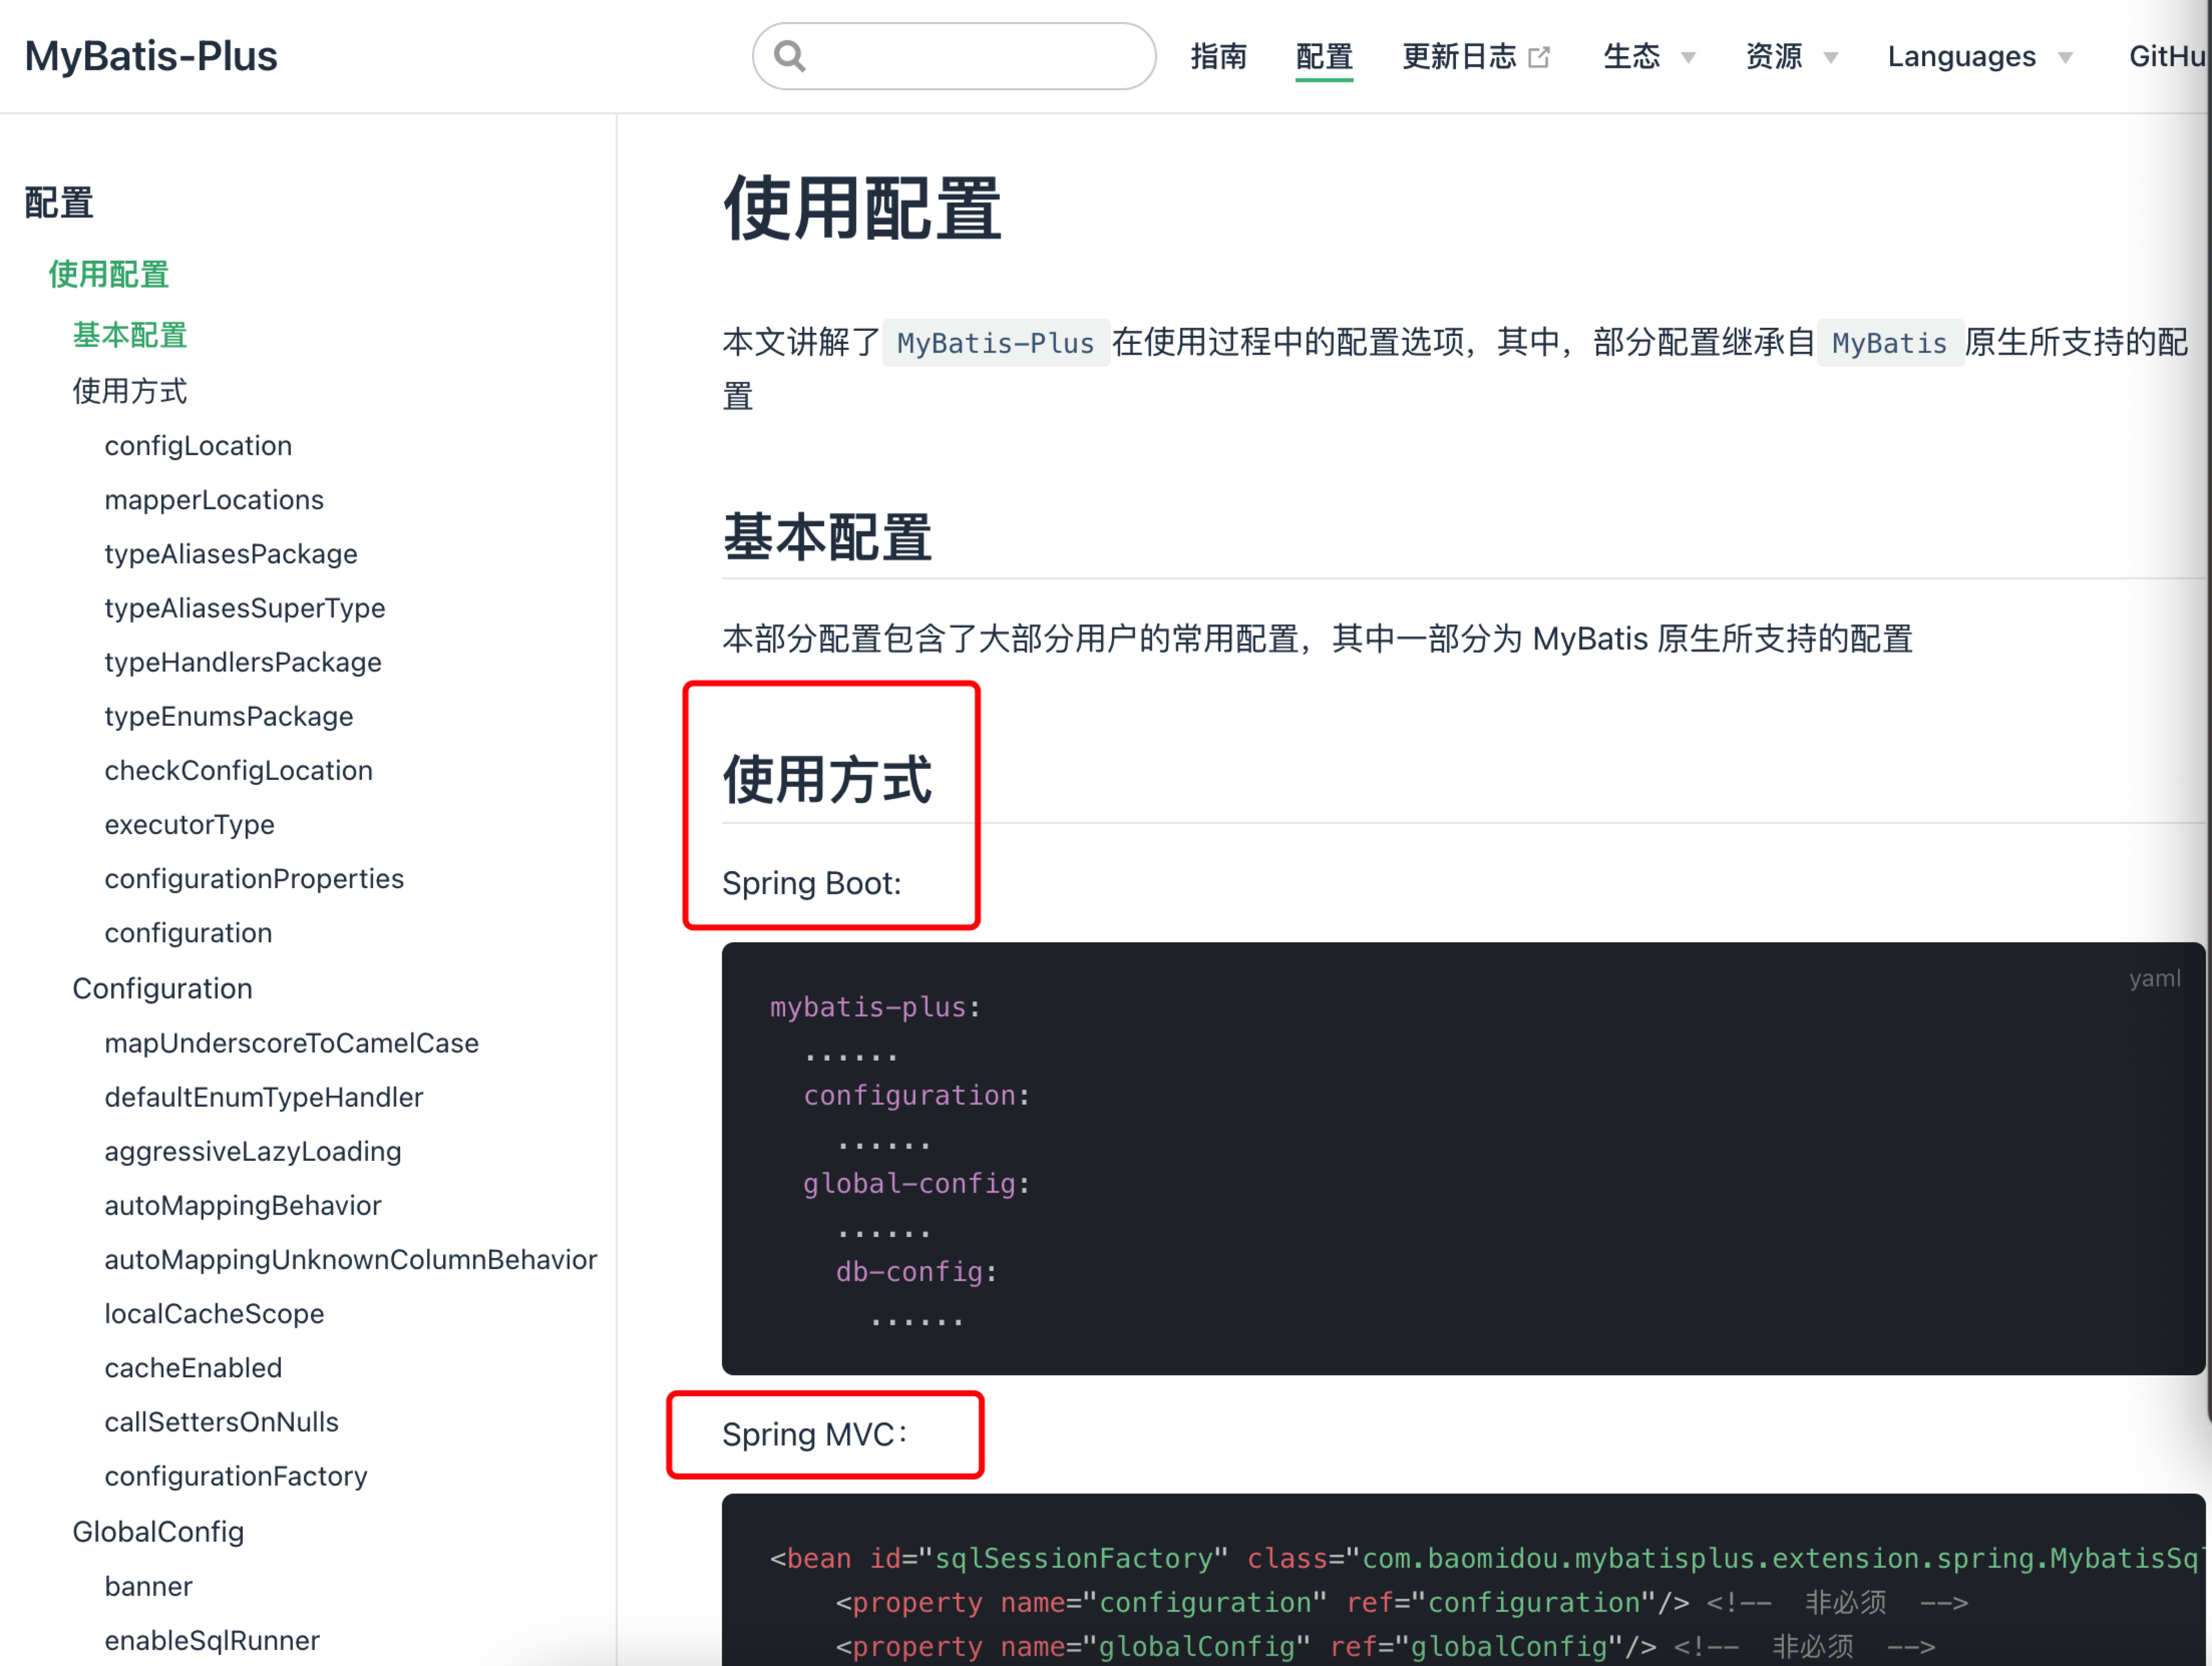
Task: Open mapperLocations sidebar entry
Action: tap(213, 500)
